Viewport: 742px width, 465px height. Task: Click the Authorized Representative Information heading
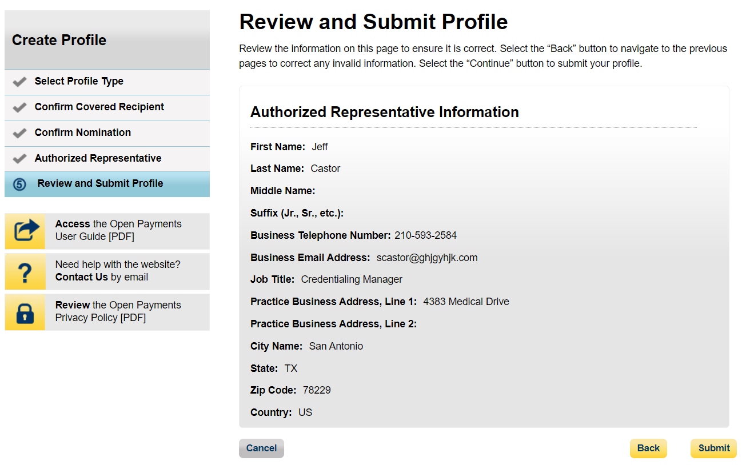384,112
